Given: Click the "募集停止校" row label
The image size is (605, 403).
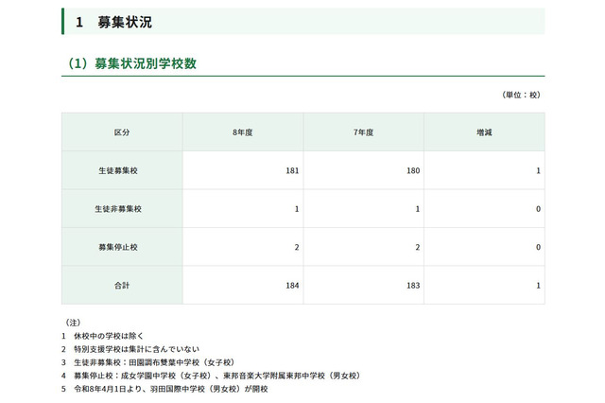Looking at the screenshot, I should (121, 247).
